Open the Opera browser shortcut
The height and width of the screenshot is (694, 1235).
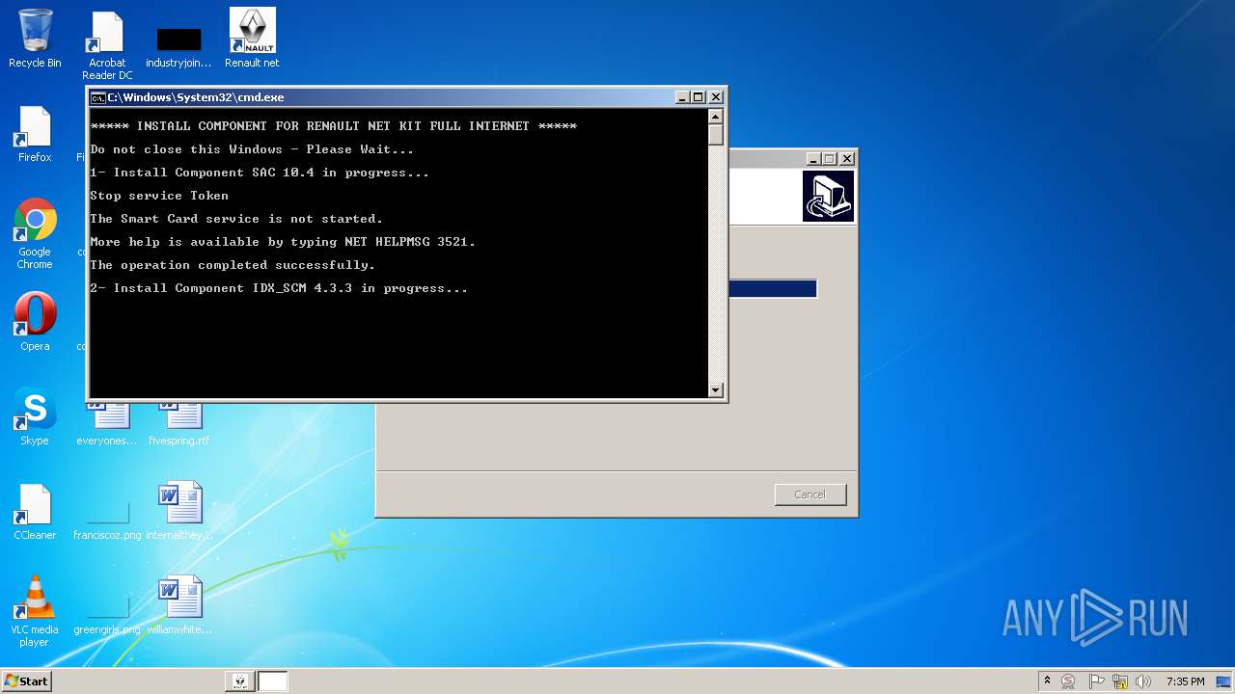click(x=35, y=321)
